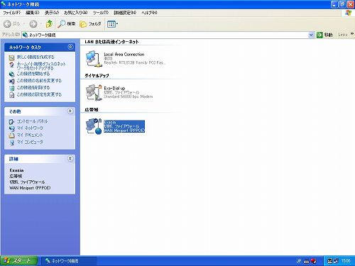This screenshot has width=355, height=266.
Task: Select the Local Area Connection label
Action: pyautogui.click(x=124, y=55)
